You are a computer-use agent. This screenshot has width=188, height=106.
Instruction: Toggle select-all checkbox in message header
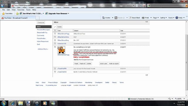[x=55, y=31]
